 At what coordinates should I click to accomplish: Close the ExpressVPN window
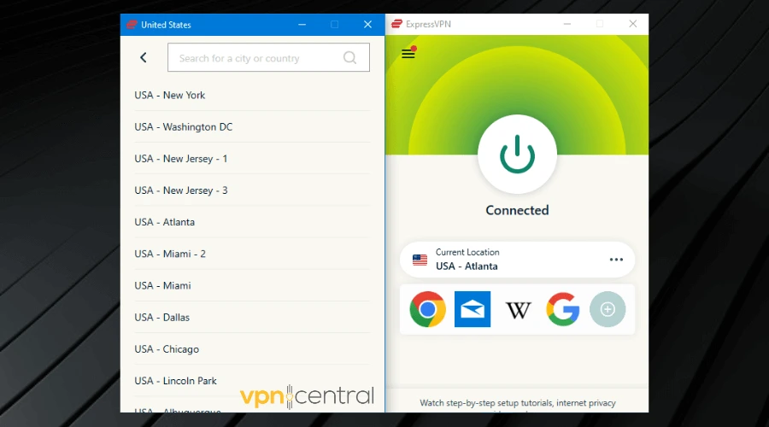(x=632, y=24)
